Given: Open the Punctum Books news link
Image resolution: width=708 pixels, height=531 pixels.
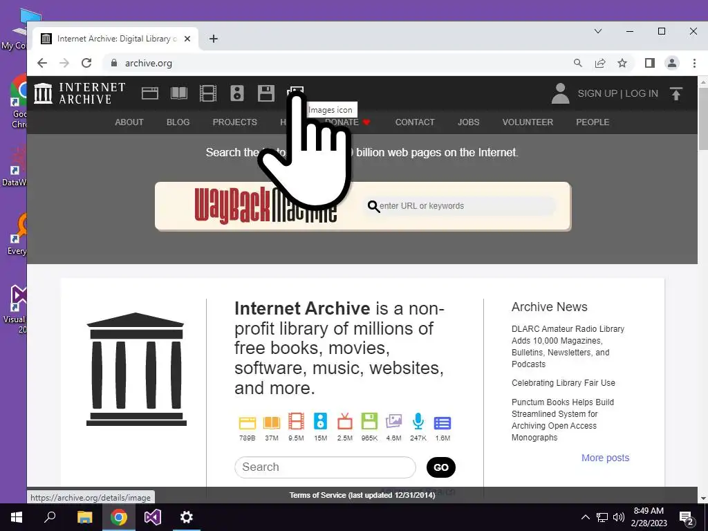Looking at the screenshot, I should pos(563,420).
